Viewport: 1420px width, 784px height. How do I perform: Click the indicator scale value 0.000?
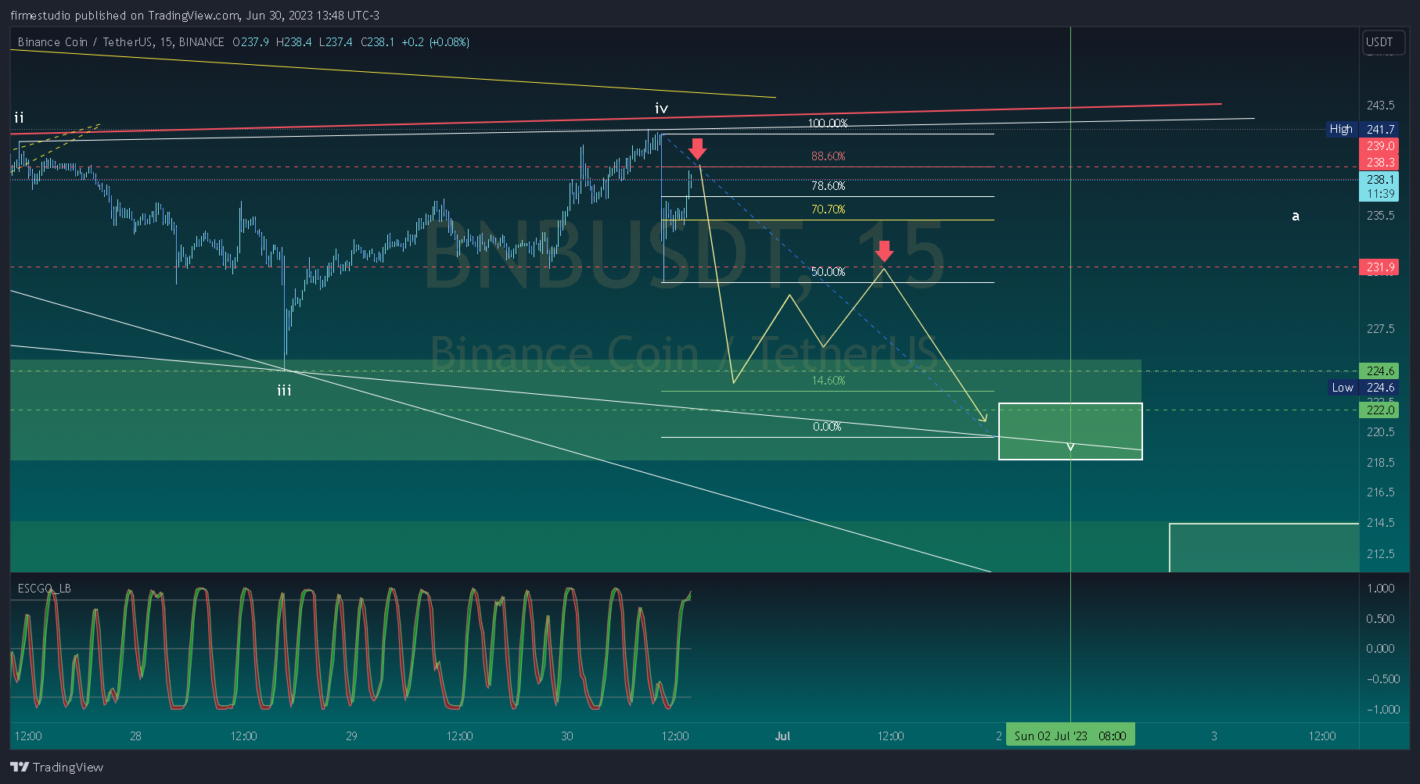(x=1380, y=649)
